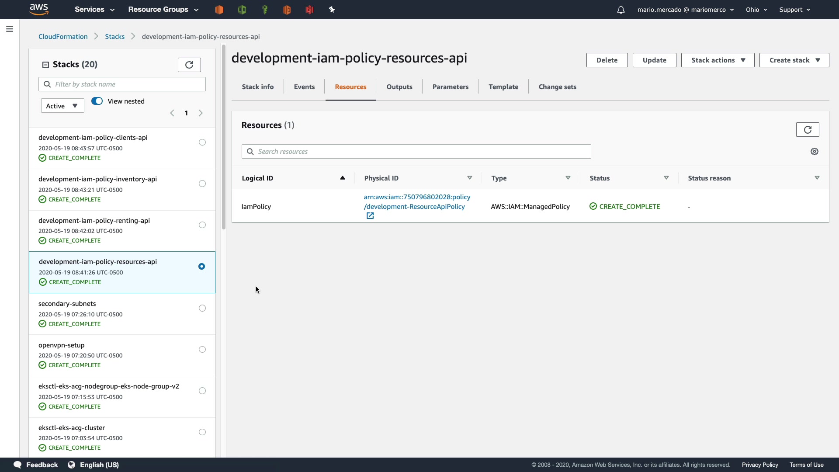This screenshot has height=472, width=839.
Task: Refresh the resources table
Action: [807, 130]
